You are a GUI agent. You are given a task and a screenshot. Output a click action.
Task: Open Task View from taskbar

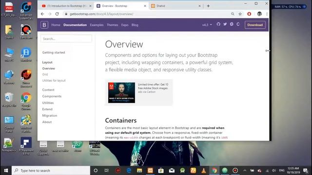(106, 171)
